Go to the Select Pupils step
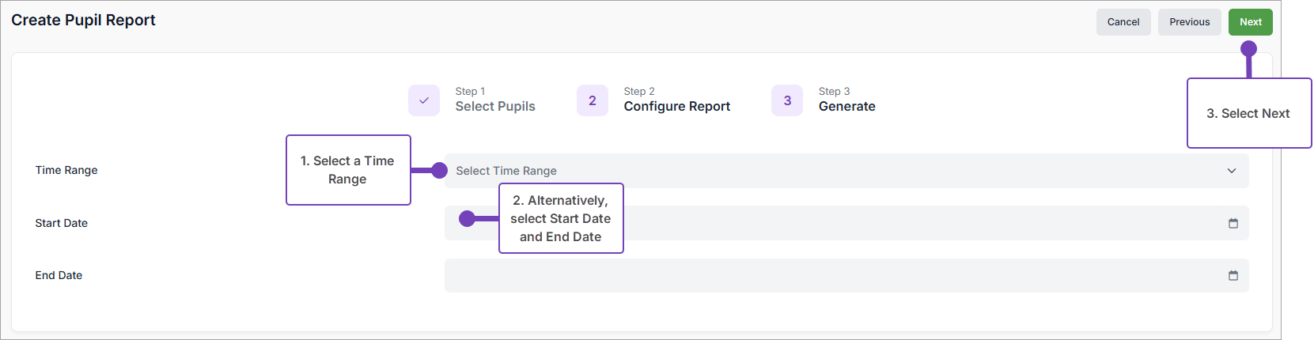 pyautogui.click(x=495, y=106)
